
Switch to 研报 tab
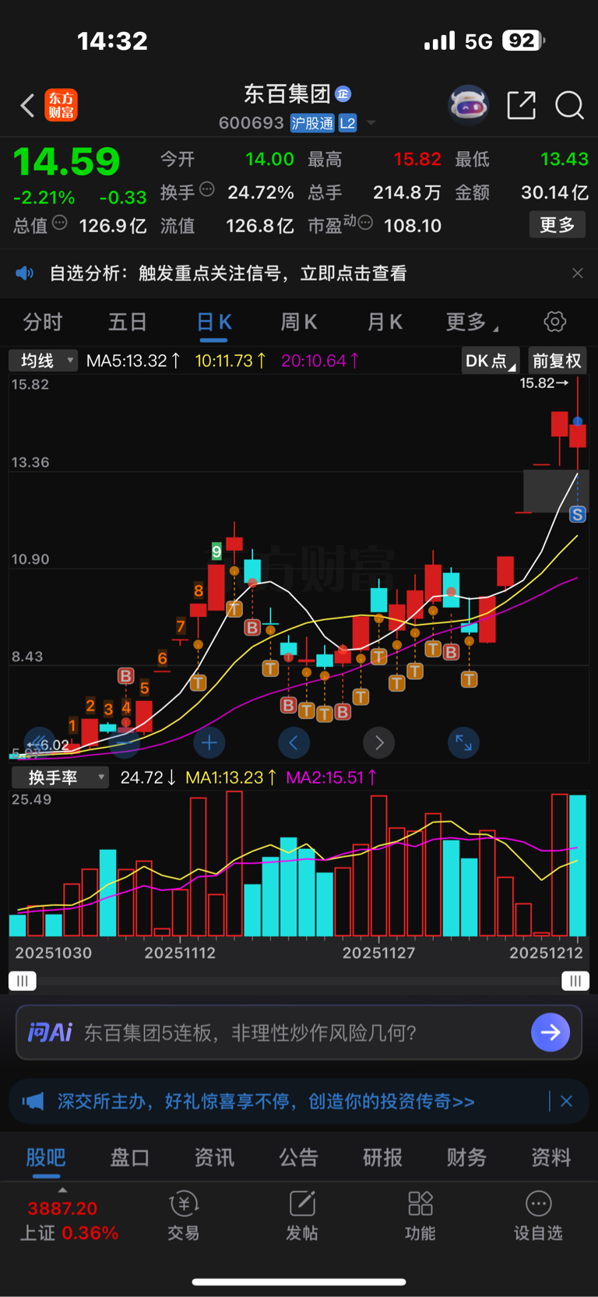coord(382,1158)
